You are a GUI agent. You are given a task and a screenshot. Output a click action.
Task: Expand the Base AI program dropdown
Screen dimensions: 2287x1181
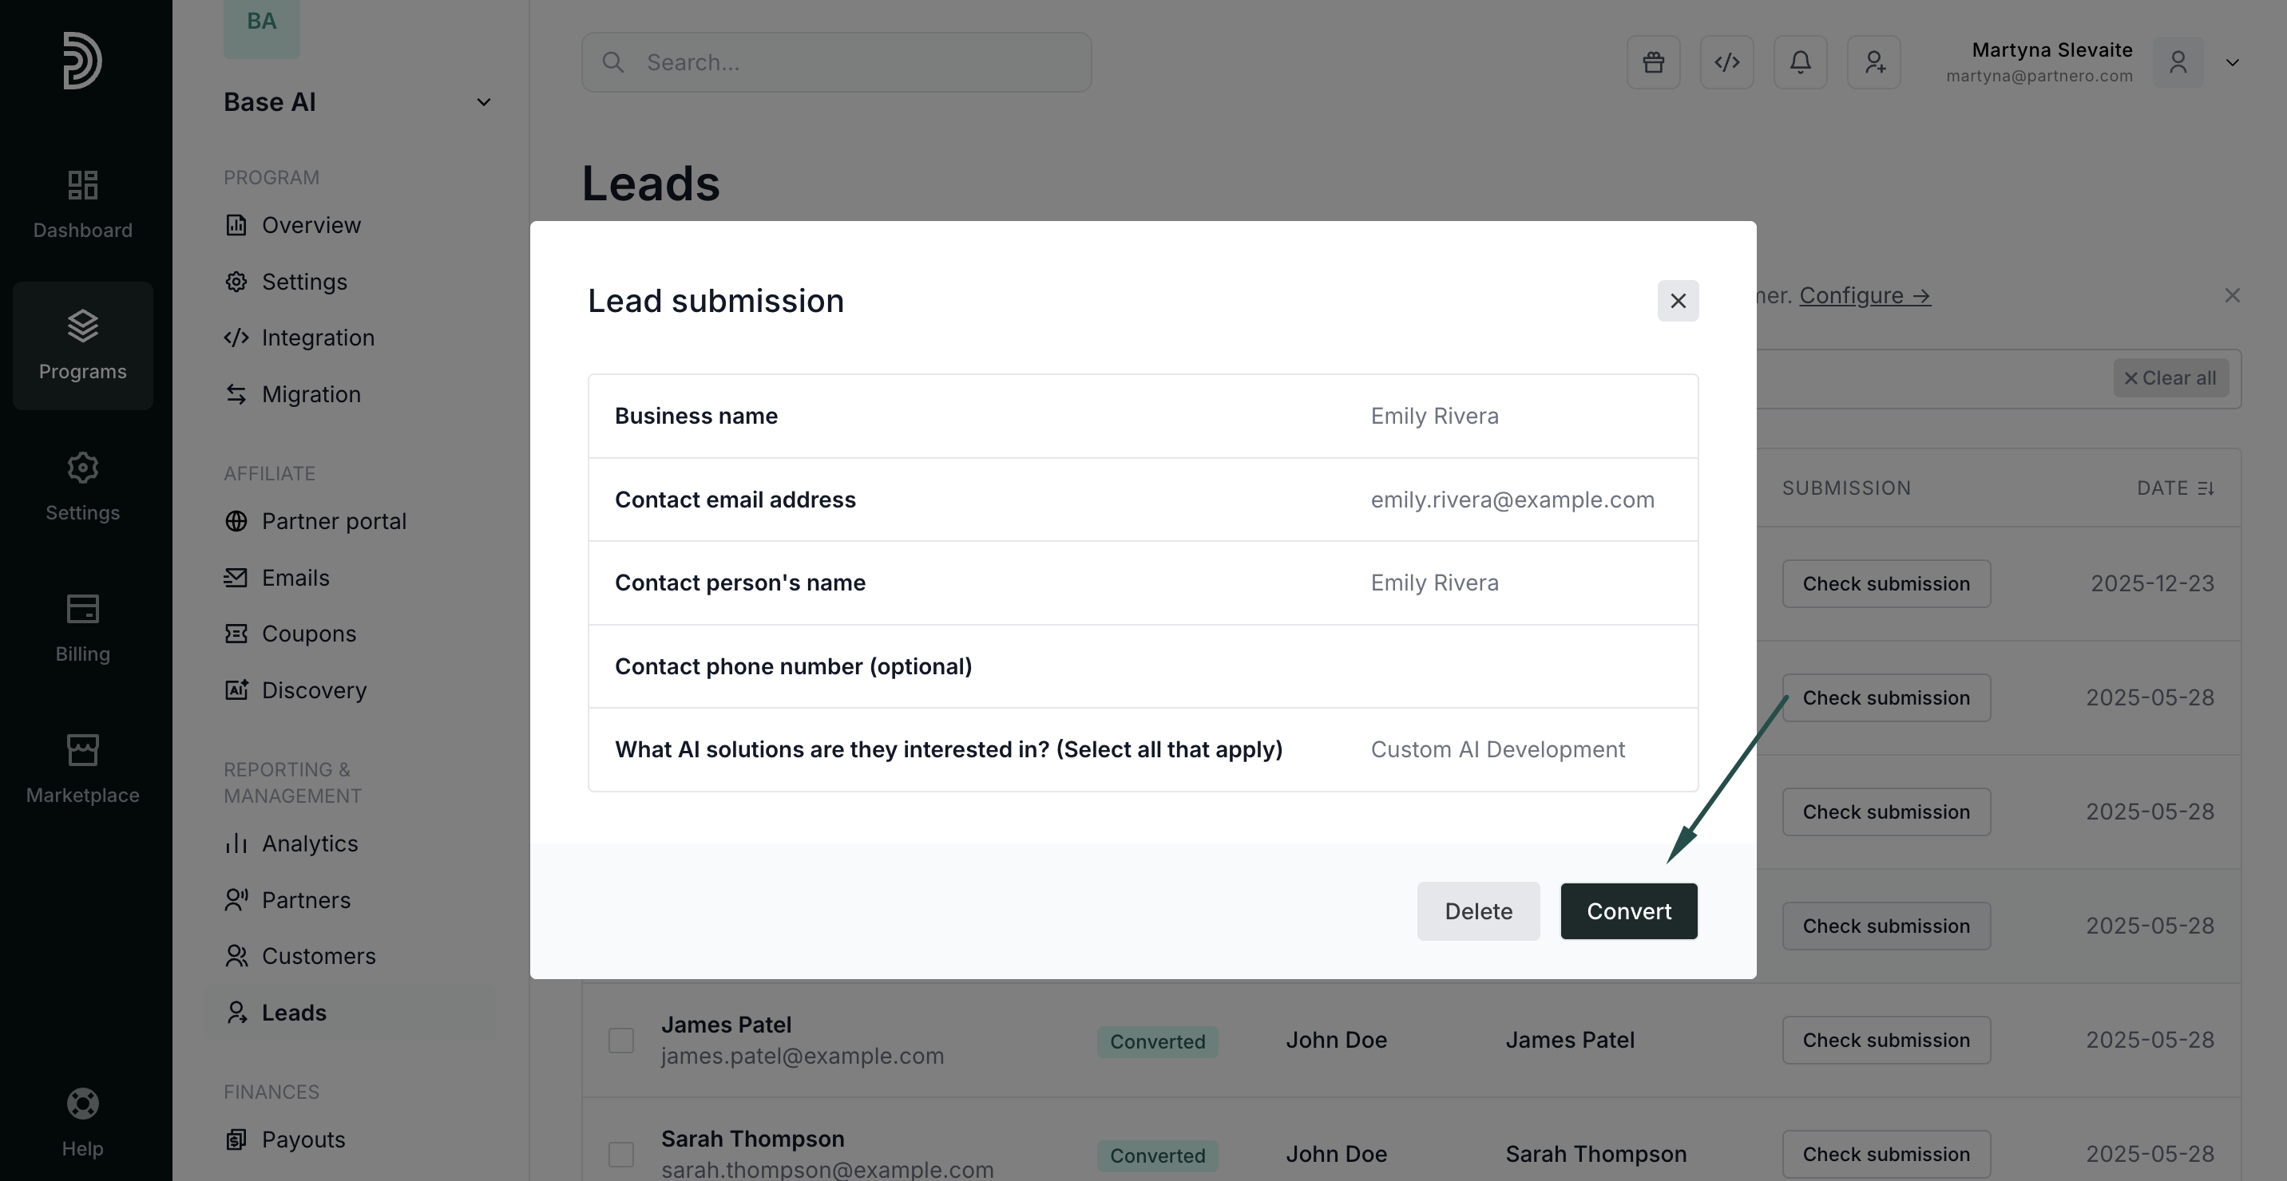(483, 102)
